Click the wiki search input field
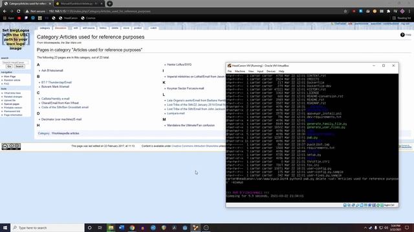 [16, 63]
